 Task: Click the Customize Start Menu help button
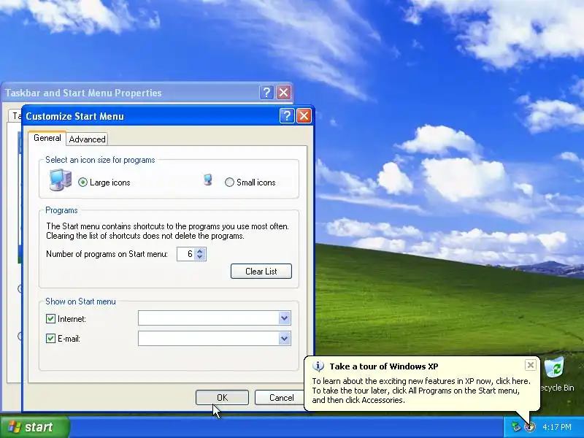287,116
